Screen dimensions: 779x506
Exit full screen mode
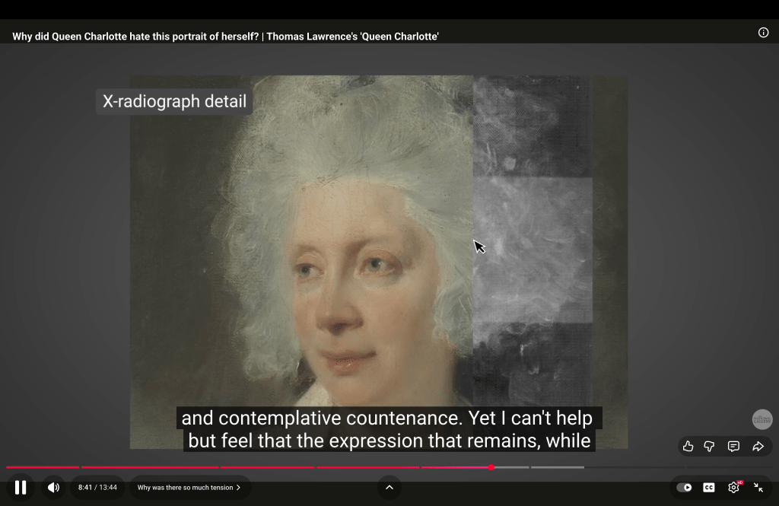[758, 487]
